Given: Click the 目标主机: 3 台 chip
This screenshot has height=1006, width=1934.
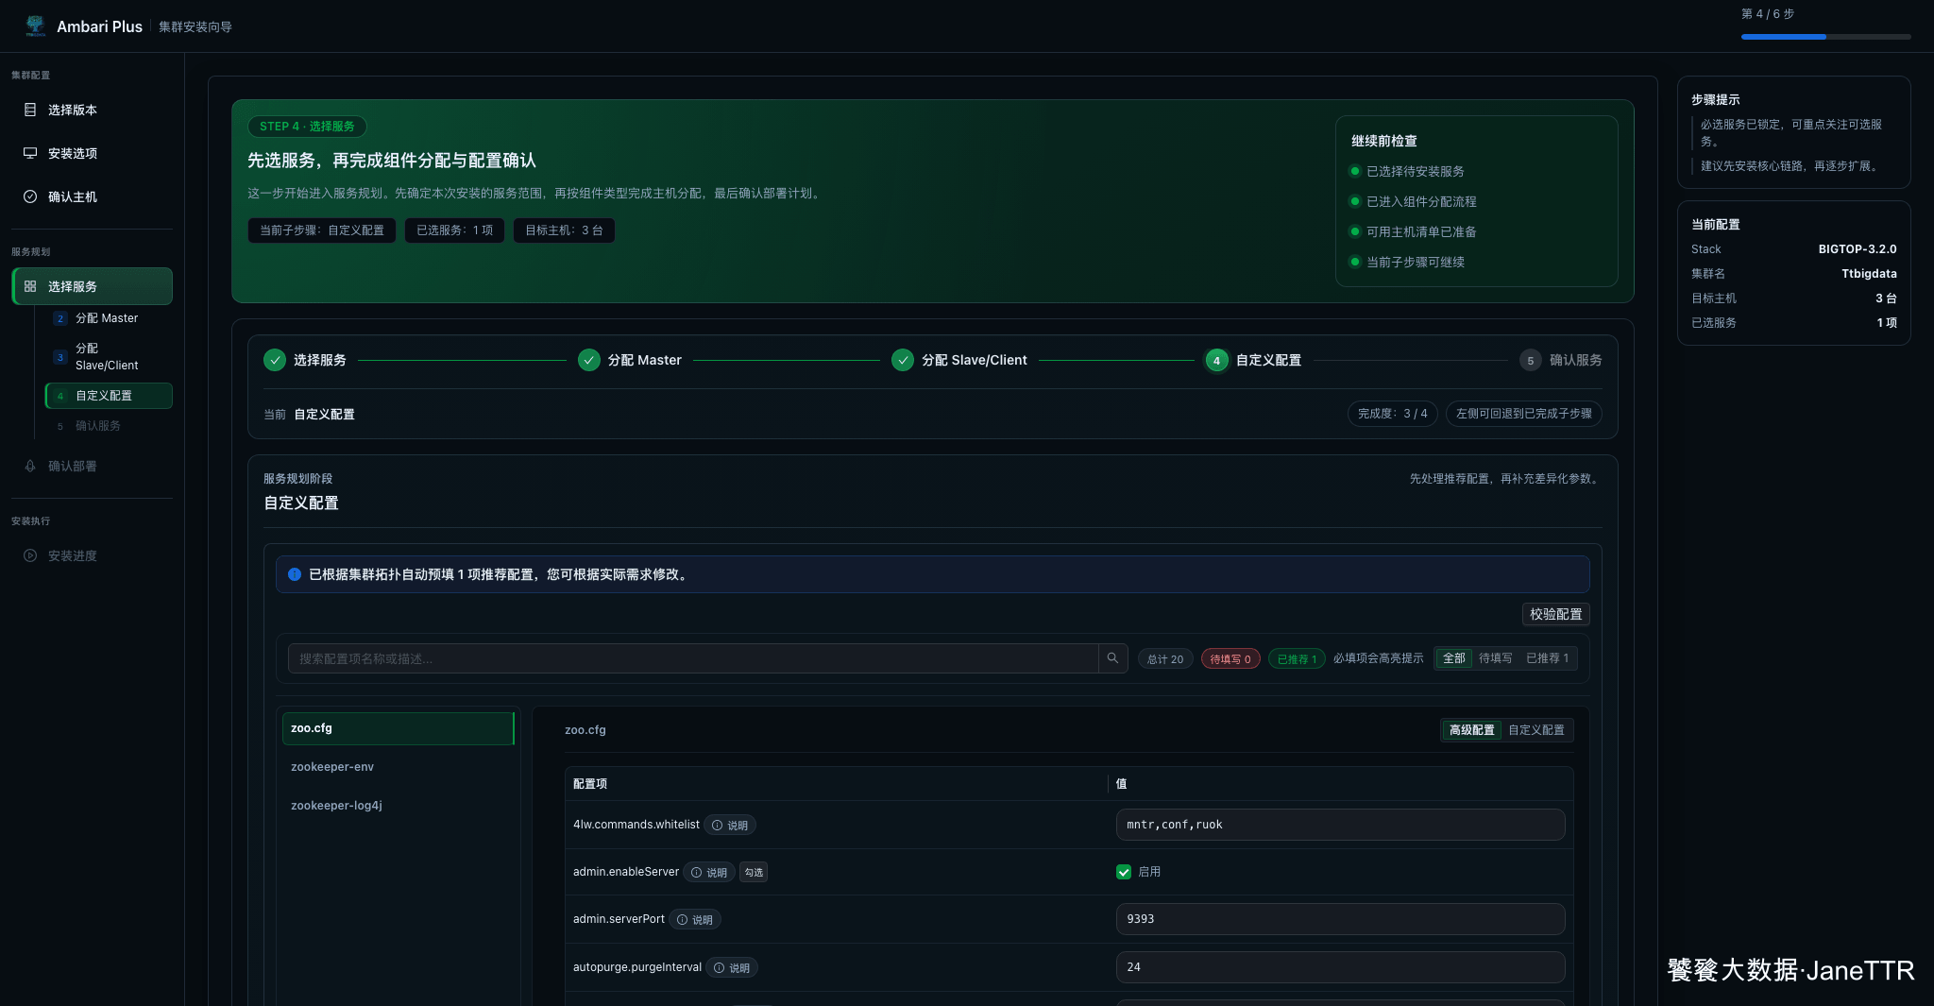Looking at the screenshot, I should point(564,230).
